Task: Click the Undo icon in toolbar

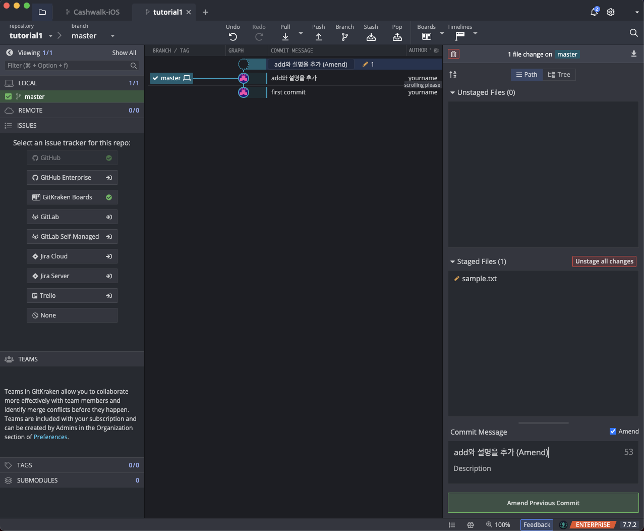Action: pos(232,36)
